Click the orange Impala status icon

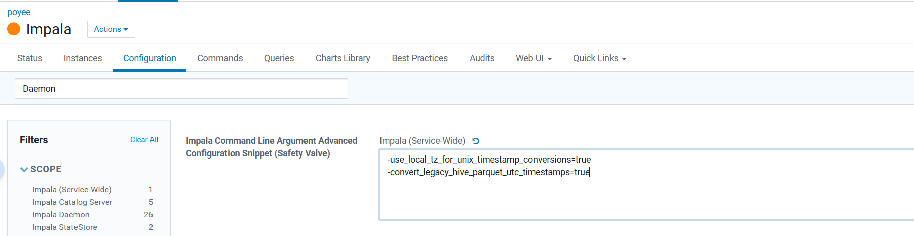pos(14,29)
